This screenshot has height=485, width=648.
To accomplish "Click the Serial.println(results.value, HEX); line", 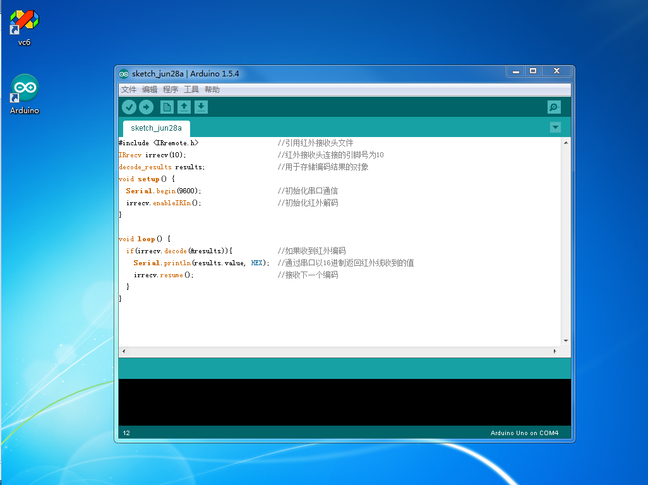I will click(x=201, y=263).
